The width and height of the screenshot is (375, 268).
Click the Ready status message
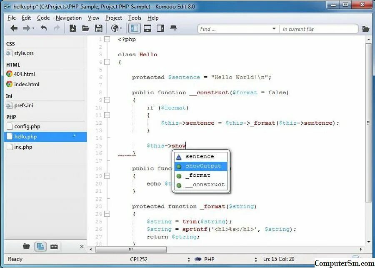click(15, 259)
